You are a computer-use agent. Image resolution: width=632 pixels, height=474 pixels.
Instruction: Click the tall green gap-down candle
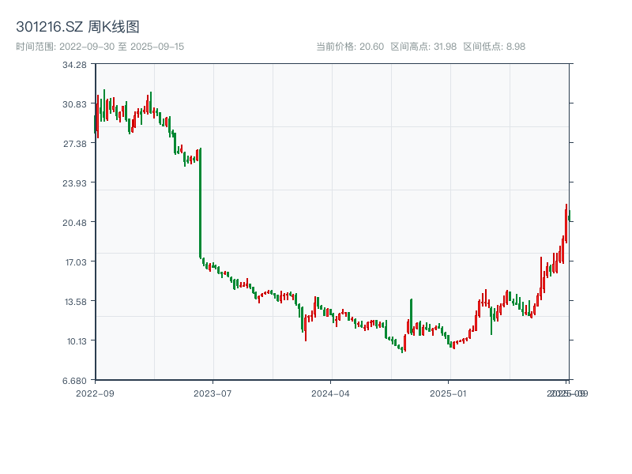pos(200,202)
